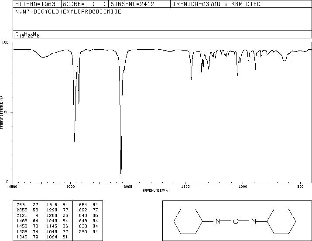Select the peak table value 1450
The height and width of the screenshot is (241, 312).
click(x=22, y=226)
